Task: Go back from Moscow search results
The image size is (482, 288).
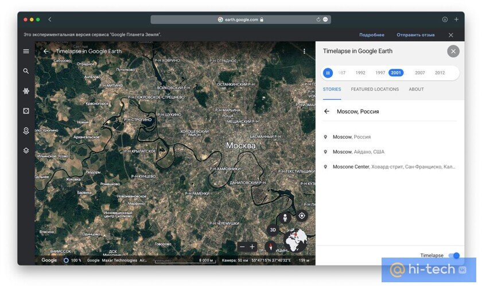Action: 326,111
